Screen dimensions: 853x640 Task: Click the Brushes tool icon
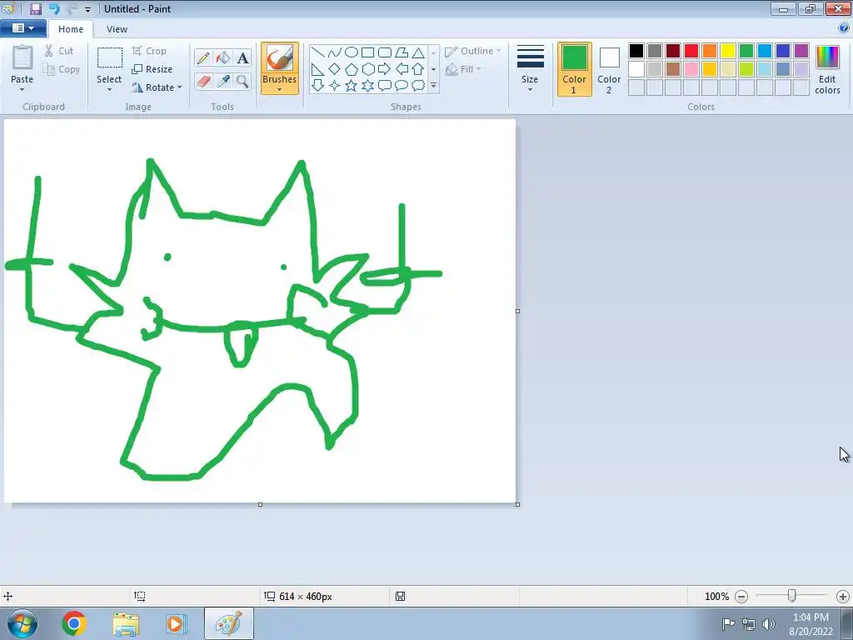(280, 57)
